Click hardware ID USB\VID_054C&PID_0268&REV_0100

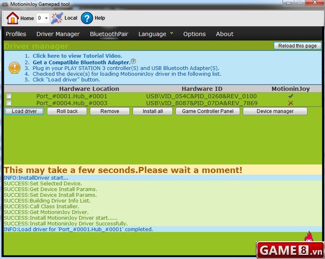202,96
